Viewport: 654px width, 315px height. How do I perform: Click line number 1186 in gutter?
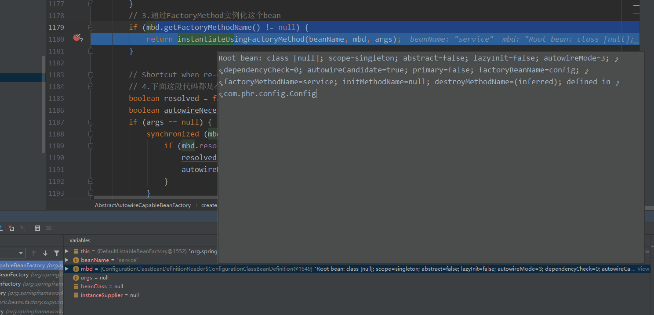(x=56, y=110)
